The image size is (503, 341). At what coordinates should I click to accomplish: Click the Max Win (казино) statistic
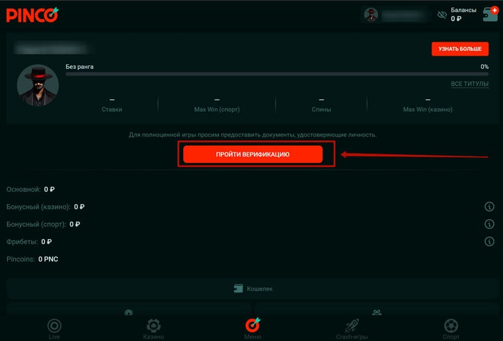coord(428,105)
